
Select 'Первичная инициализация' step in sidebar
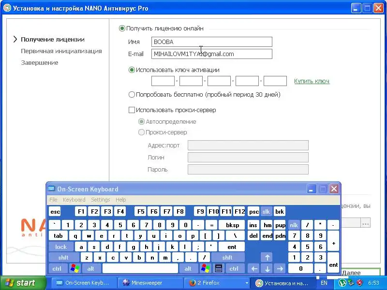point(61,51)
